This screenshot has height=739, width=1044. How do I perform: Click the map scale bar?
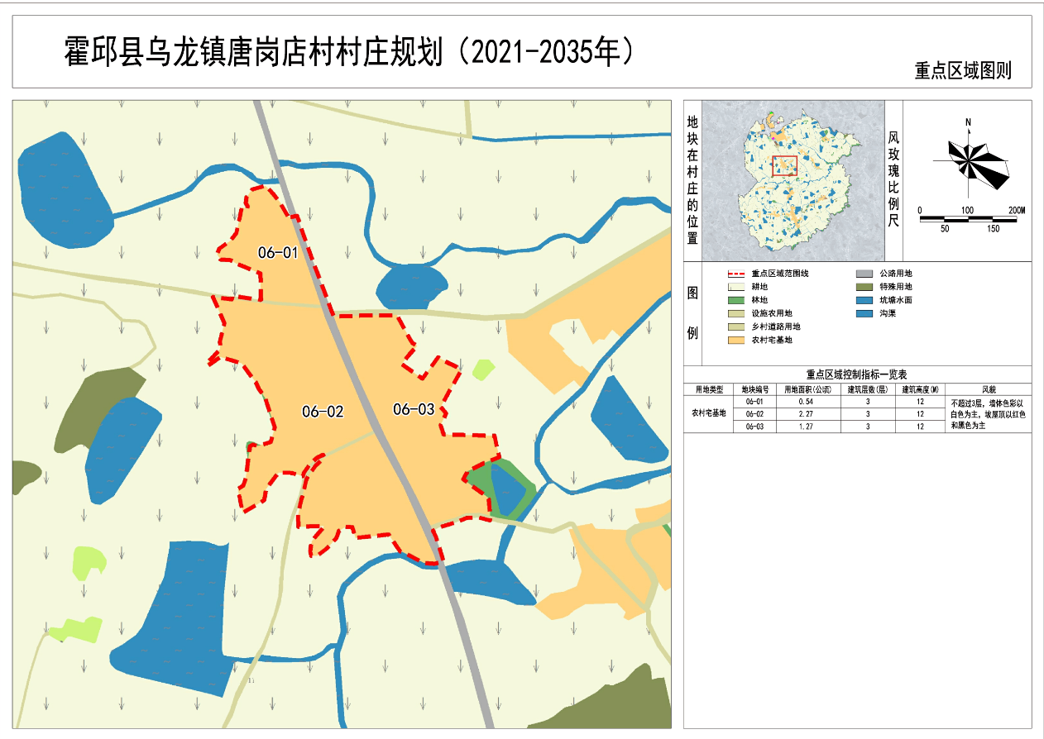970,218
